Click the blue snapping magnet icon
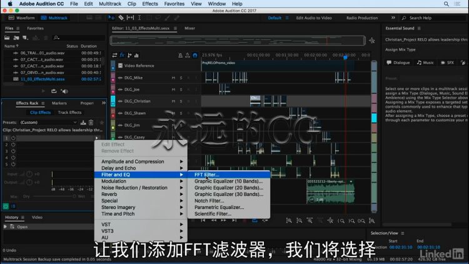The width and height of the screenshot is (469, 264). coord(195,55)
